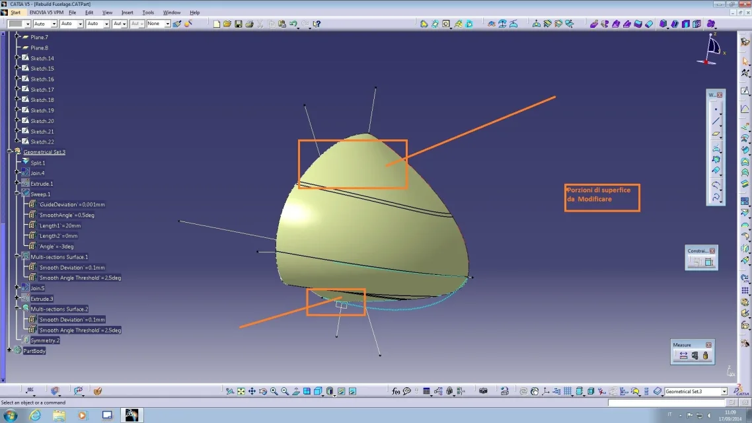The width and height of the screenshot is (752, 423).
Task: Open the View menu
Action: 108,13
